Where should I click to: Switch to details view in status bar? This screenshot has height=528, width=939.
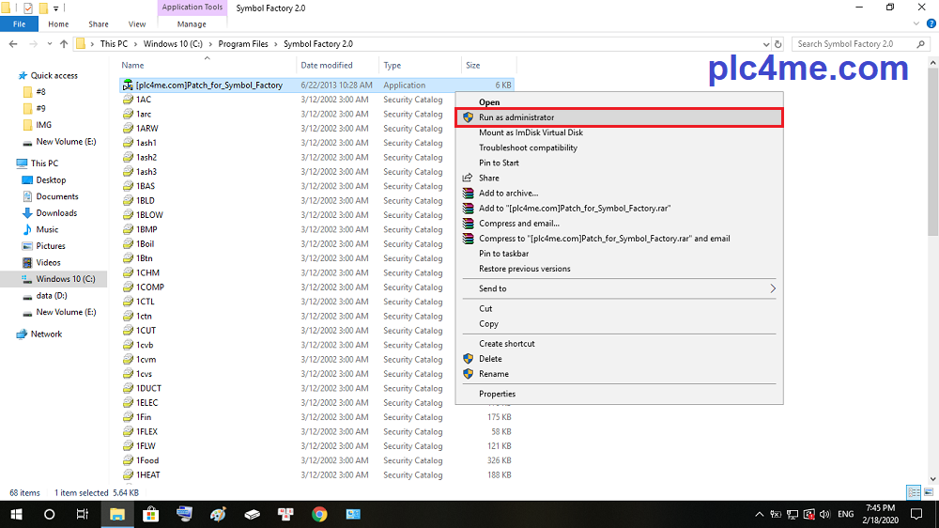tap(913, 492)
